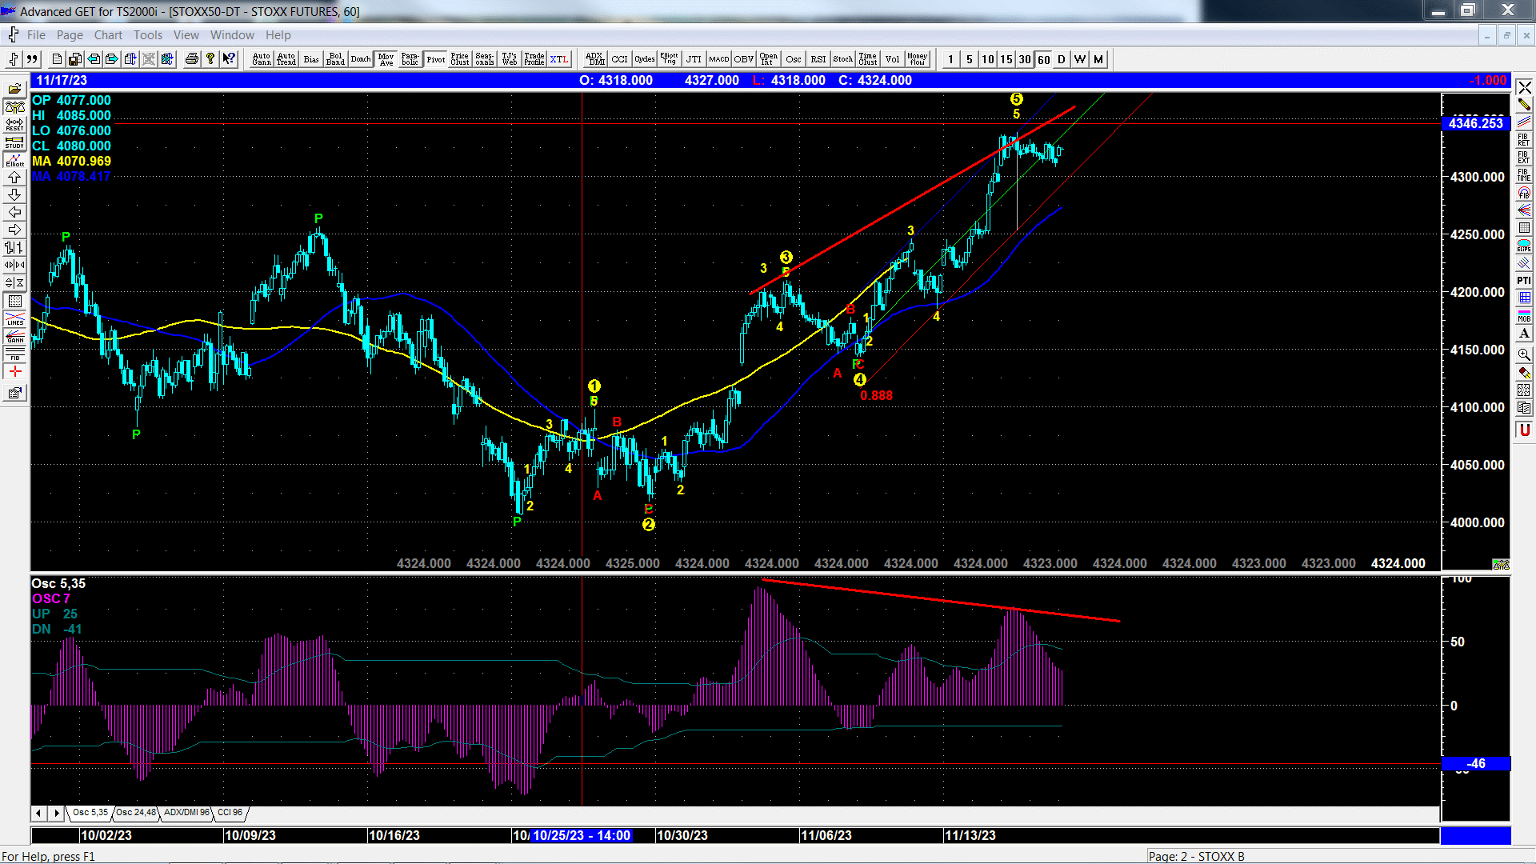This screenshot has width=1536, height=864.
Task: Toggle the Moving Average study
Action: [386, 59]
